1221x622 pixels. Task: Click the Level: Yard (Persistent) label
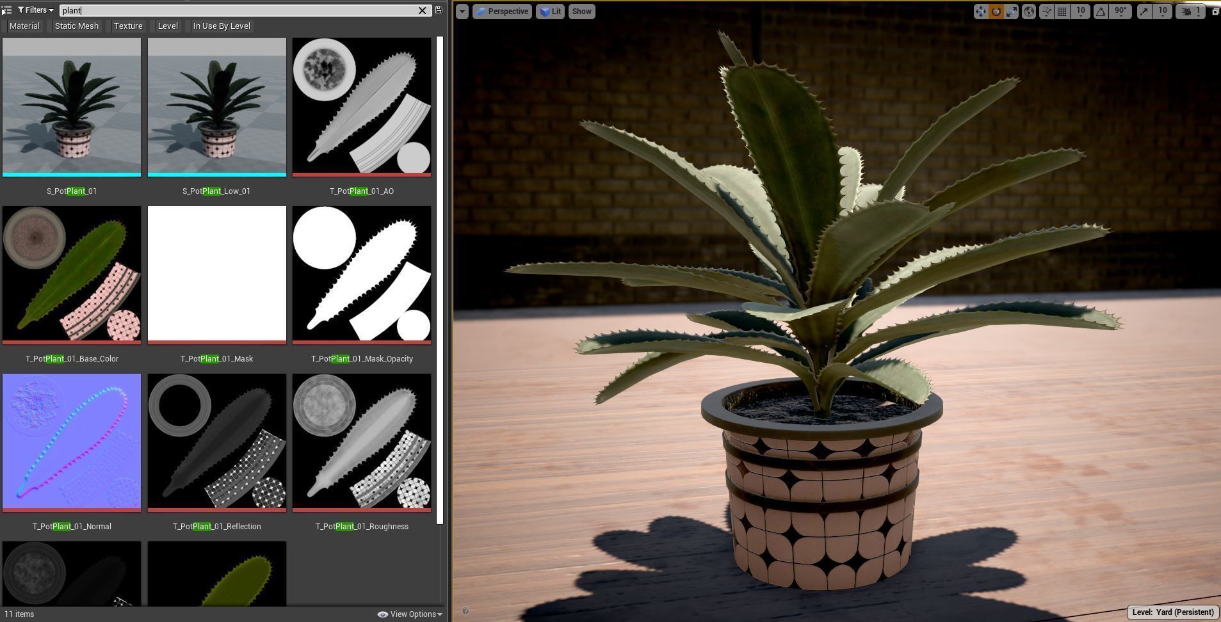pos(1173,612)
